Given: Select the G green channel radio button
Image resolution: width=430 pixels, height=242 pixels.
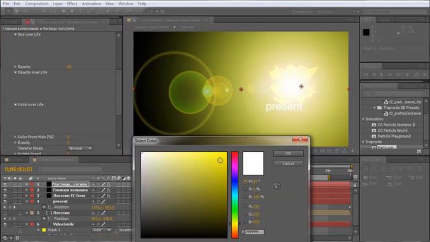Looking at the screenshot, I should coord(245,214).
